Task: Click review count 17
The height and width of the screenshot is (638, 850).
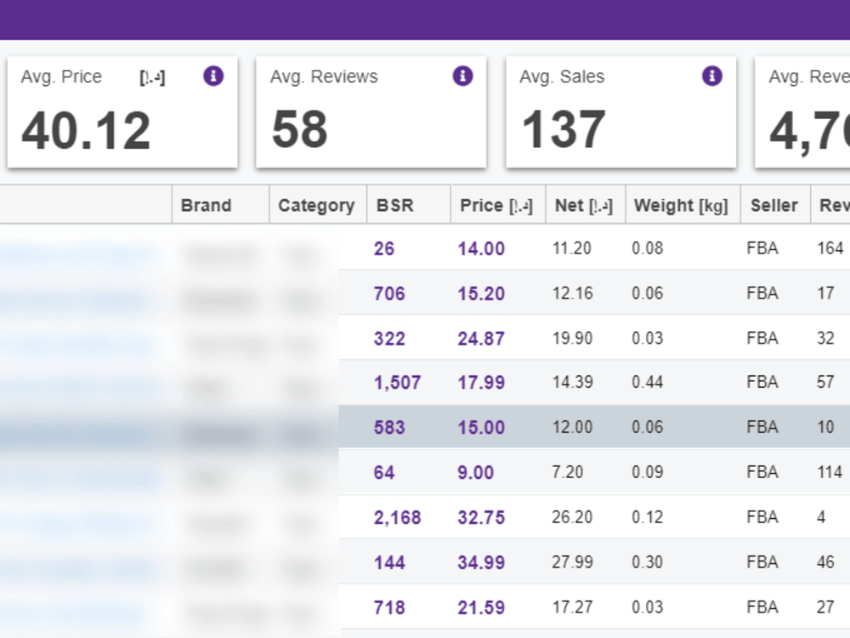Action: click(825, 293)
